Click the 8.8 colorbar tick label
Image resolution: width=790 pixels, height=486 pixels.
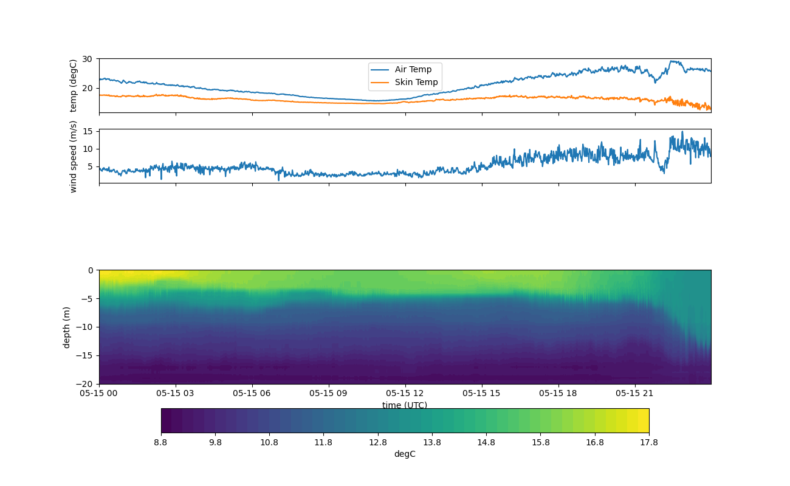pyautogui.click(x=161, y=443)
